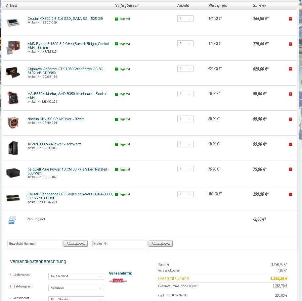Click the Zahlungsart payment cards icon
The image size is (302, 301).
click(x=12, y=220)
